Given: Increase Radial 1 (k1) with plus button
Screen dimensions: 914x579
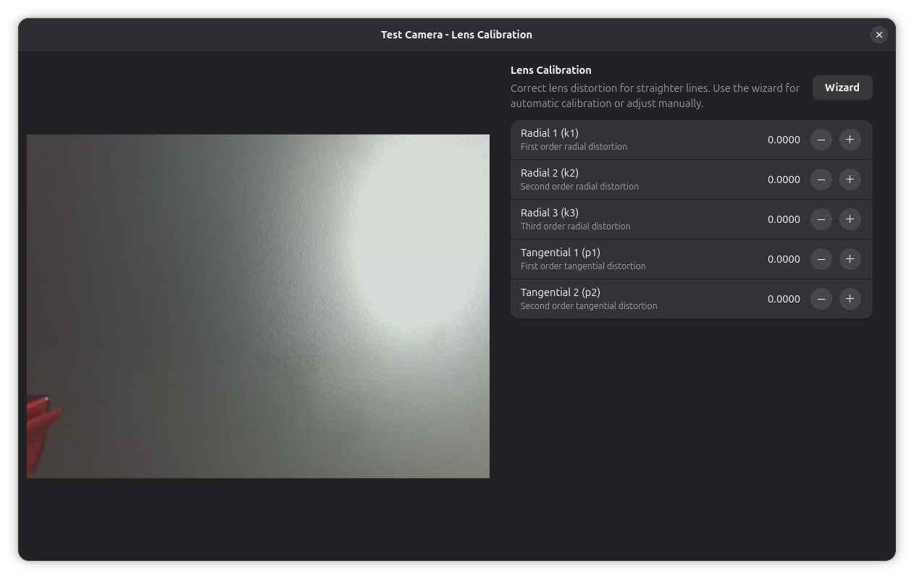Looking at the screenshot, I should click(850, 140).
